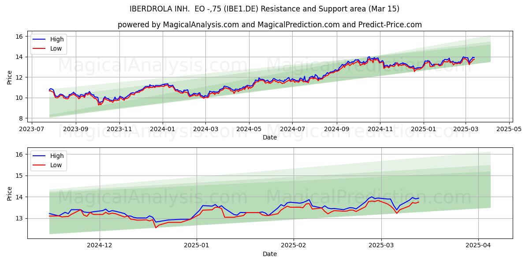Click the 2025-04 tick label in bottom chart
The image size is (529, 264).
(478, 246)
